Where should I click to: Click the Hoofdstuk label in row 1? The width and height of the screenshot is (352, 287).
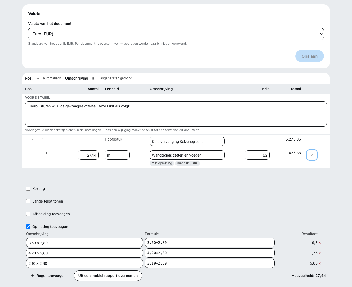tap(113, 139)
